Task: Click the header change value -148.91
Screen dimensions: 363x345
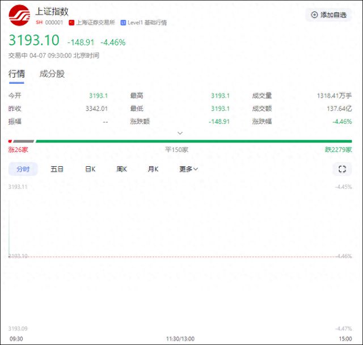Action: click(x=81, y=43)
